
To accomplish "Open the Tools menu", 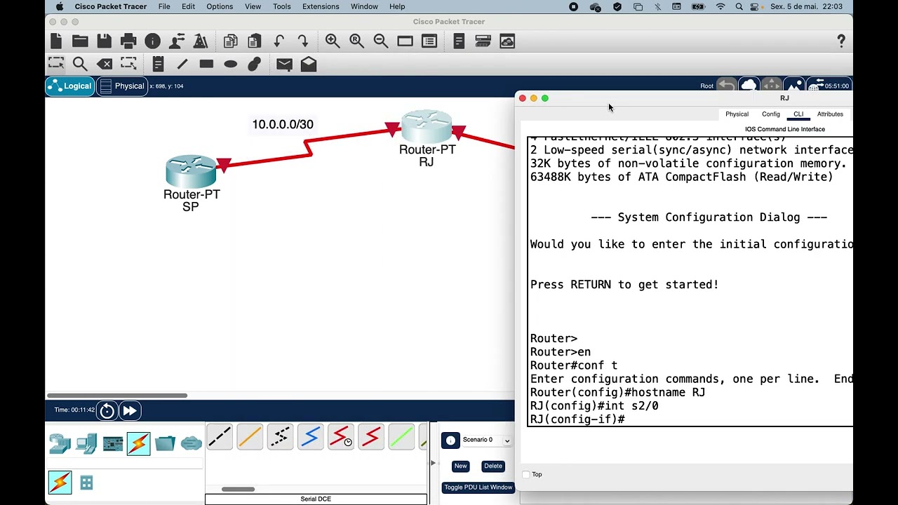I will pyautogui.click(x=281, y=6).
